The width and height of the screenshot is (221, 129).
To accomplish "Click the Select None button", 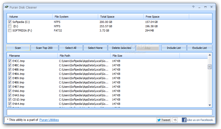I will [x=95, y=48].
